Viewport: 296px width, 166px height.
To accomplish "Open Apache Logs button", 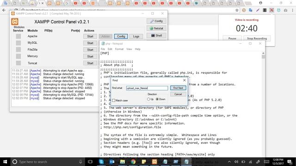I will tap(136, 36).
